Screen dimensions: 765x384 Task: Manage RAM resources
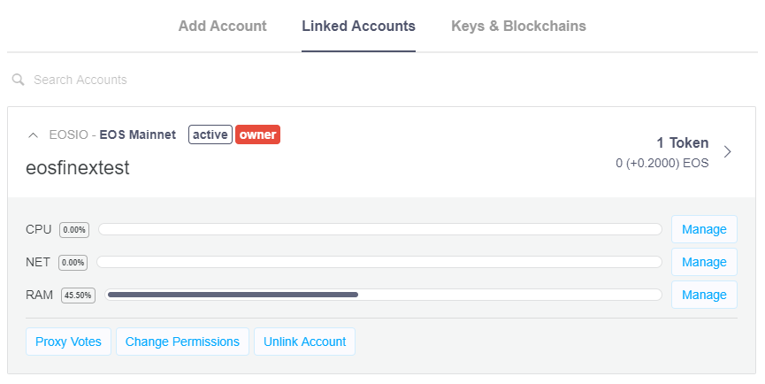pos(704,295)
